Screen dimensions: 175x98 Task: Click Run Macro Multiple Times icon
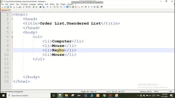95,7
